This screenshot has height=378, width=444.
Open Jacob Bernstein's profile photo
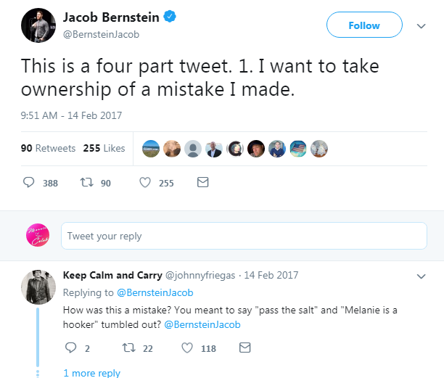[35, 26]
